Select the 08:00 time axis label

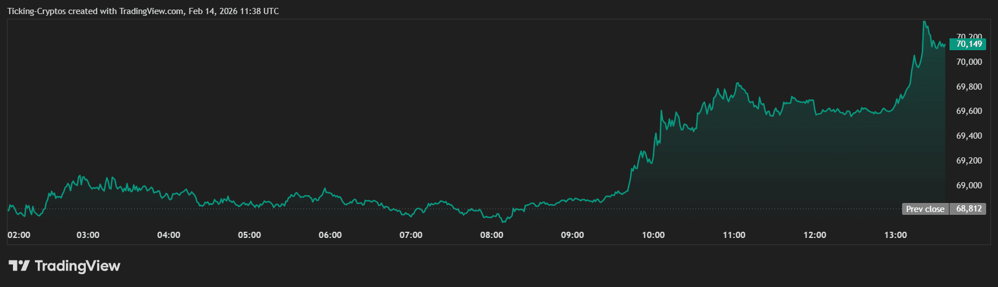click(x=491, y=235)
